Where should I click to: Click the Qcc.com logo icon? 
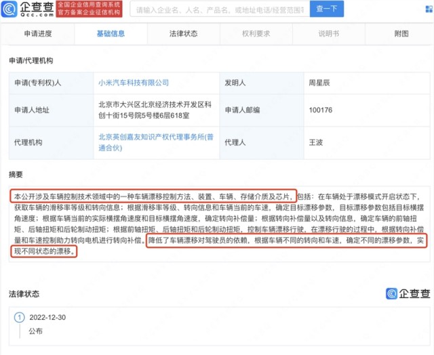click(x=9, y=9)
